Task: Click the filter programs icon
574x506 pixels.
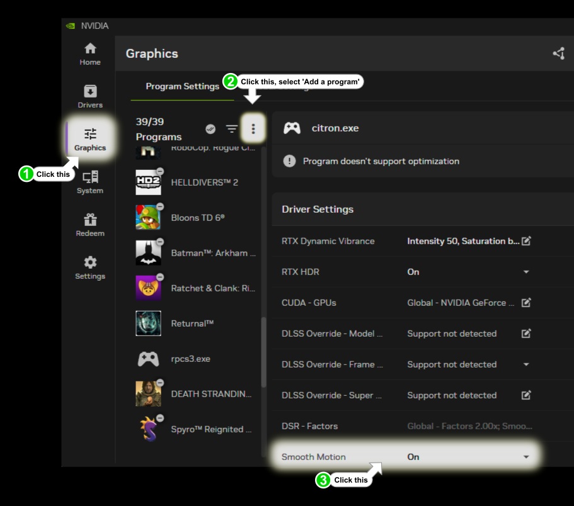Action: 232,128
